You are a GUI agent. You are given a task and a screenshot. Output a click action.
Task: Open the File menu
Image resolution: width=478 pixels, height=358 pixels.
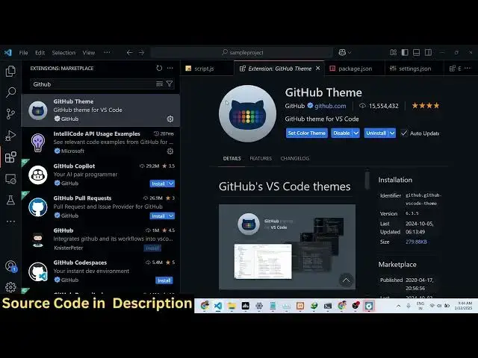click(x=23, y=52)
